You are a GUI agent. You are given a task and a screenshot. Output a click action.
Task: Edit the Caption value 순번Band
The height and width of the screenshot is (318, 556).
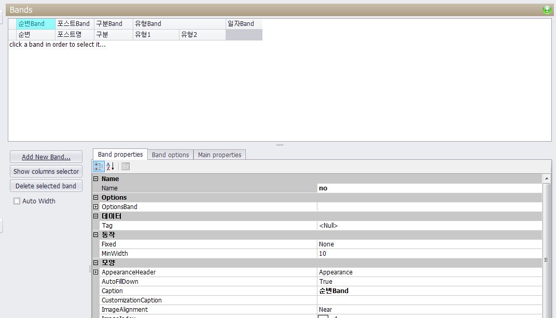[429, 291]
